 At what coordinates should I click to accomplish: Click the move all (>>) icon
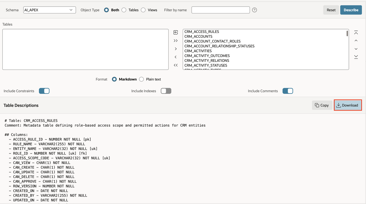(x=176, y=41)
